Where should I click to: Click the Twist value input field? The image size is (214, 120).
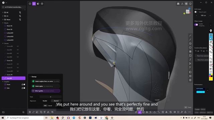[x=50, y=97]
